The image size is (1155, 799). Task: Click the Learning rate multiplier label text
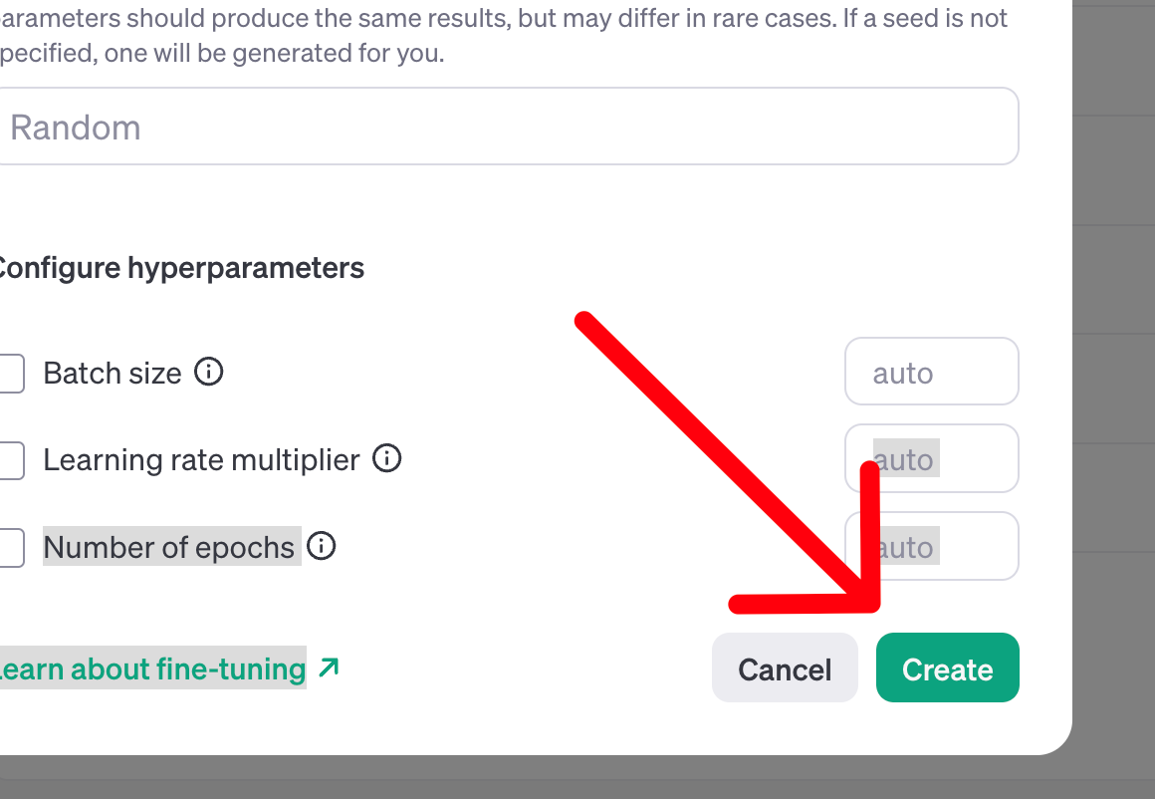tap(200, 460)
